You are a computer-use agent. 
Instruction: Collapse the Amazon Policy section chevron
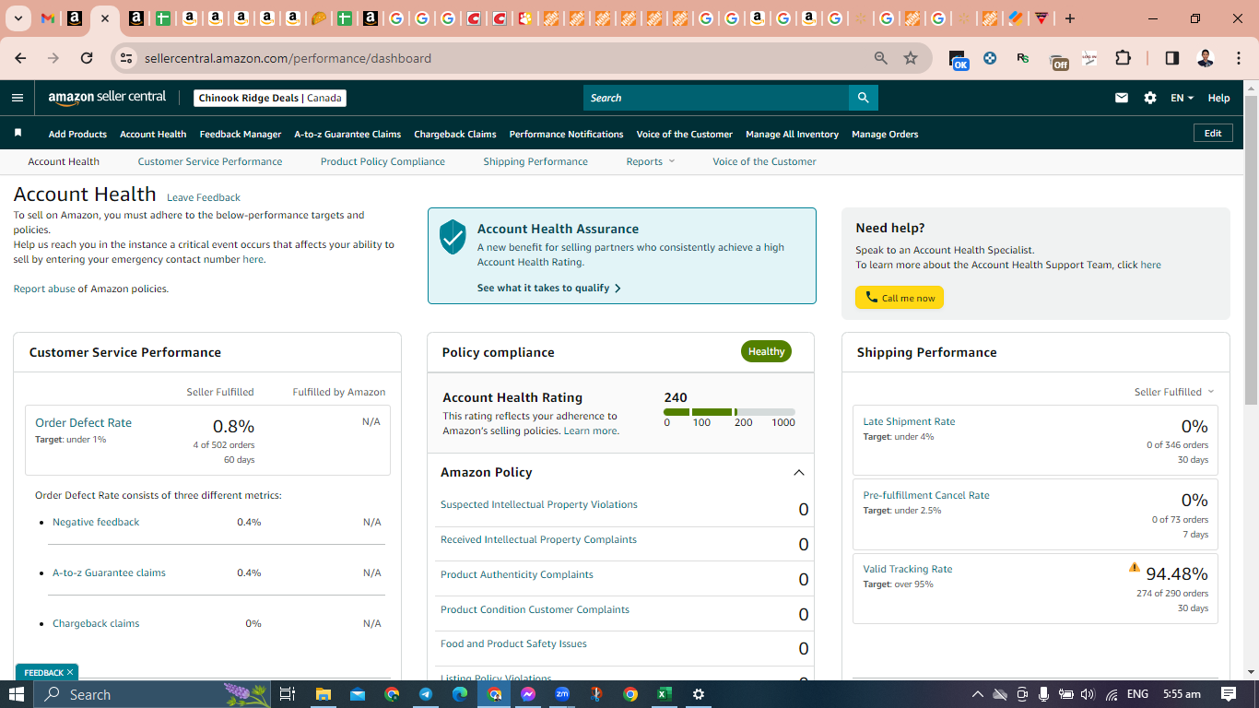point(799,472)
